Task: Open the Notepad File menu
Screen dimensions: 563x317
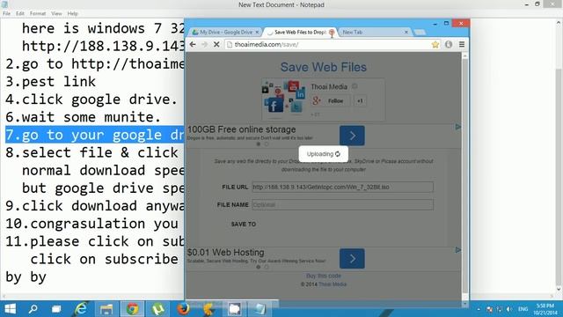Action: coord(6,13)
